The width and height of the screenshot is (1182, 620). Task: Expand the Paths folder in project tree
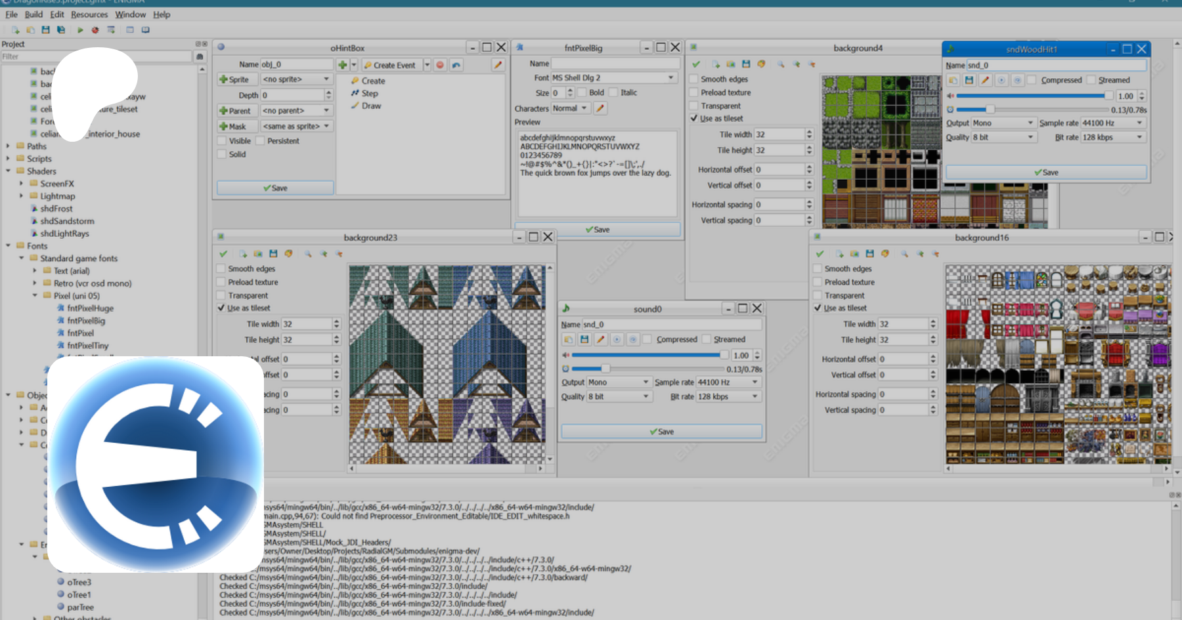pos(8,146)
